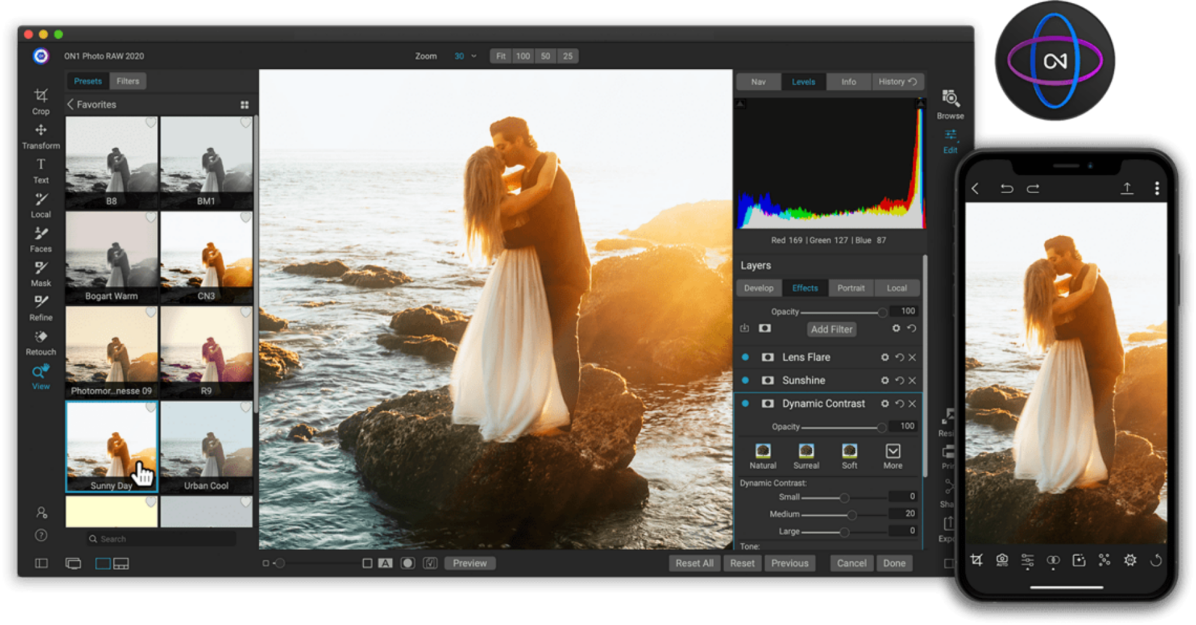1196x625 pixels.
Task: Switch to filmstrip layout view
Action: coord(121,563)
